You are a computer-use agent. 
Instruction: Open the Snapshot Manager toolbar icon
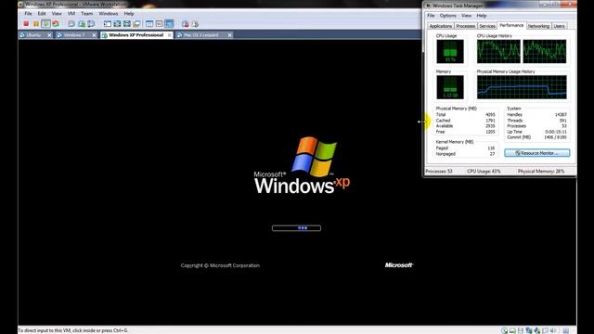[91, 24]
